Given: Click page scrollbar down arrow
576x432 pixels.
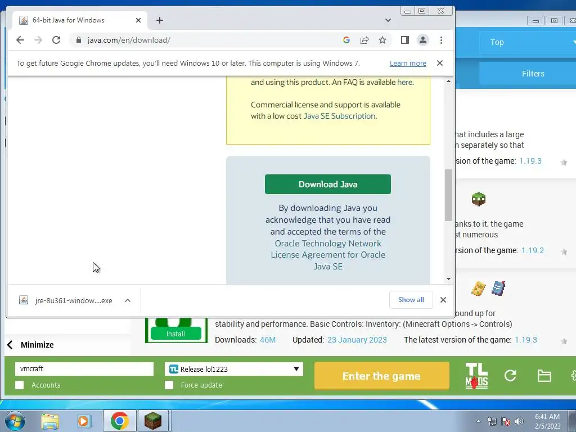Looking at the screenshot, I should point(448,279).
